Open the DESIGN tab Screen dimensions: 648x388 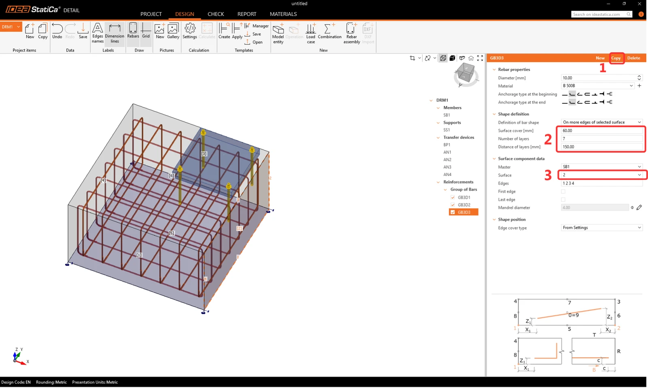185,14
